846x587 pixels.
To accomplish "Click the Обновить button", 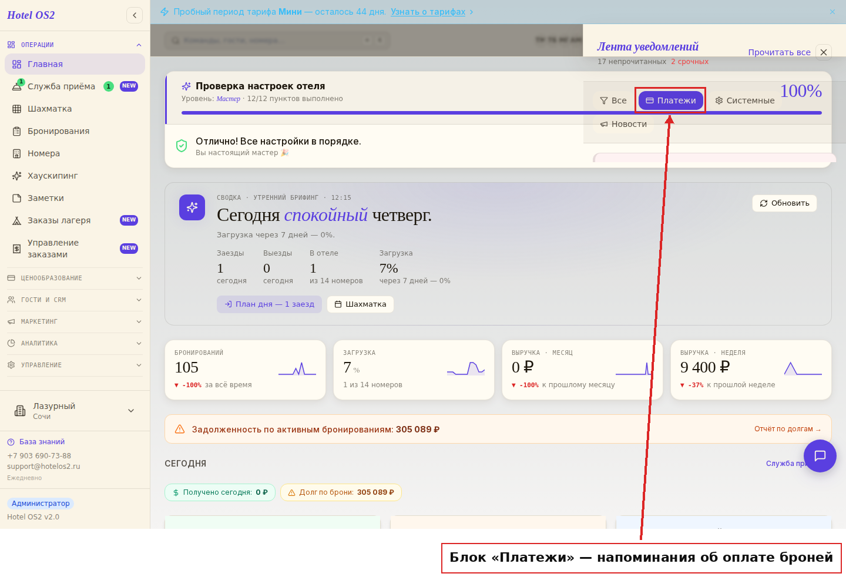I will [x=784, y=203].
